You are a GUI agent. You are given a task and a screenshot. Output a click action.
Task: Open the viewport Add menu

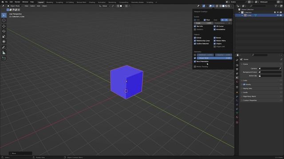39,6
